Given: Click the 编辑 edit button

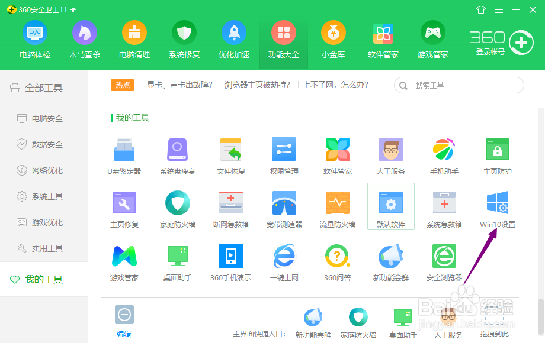Looking at the screenshot, I should [124, 322].
